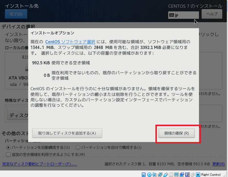Click the VirtualBox audio status icon
The height and width of the screenshot is (177, 228).
pyautogui.click(x=155, y=174)
